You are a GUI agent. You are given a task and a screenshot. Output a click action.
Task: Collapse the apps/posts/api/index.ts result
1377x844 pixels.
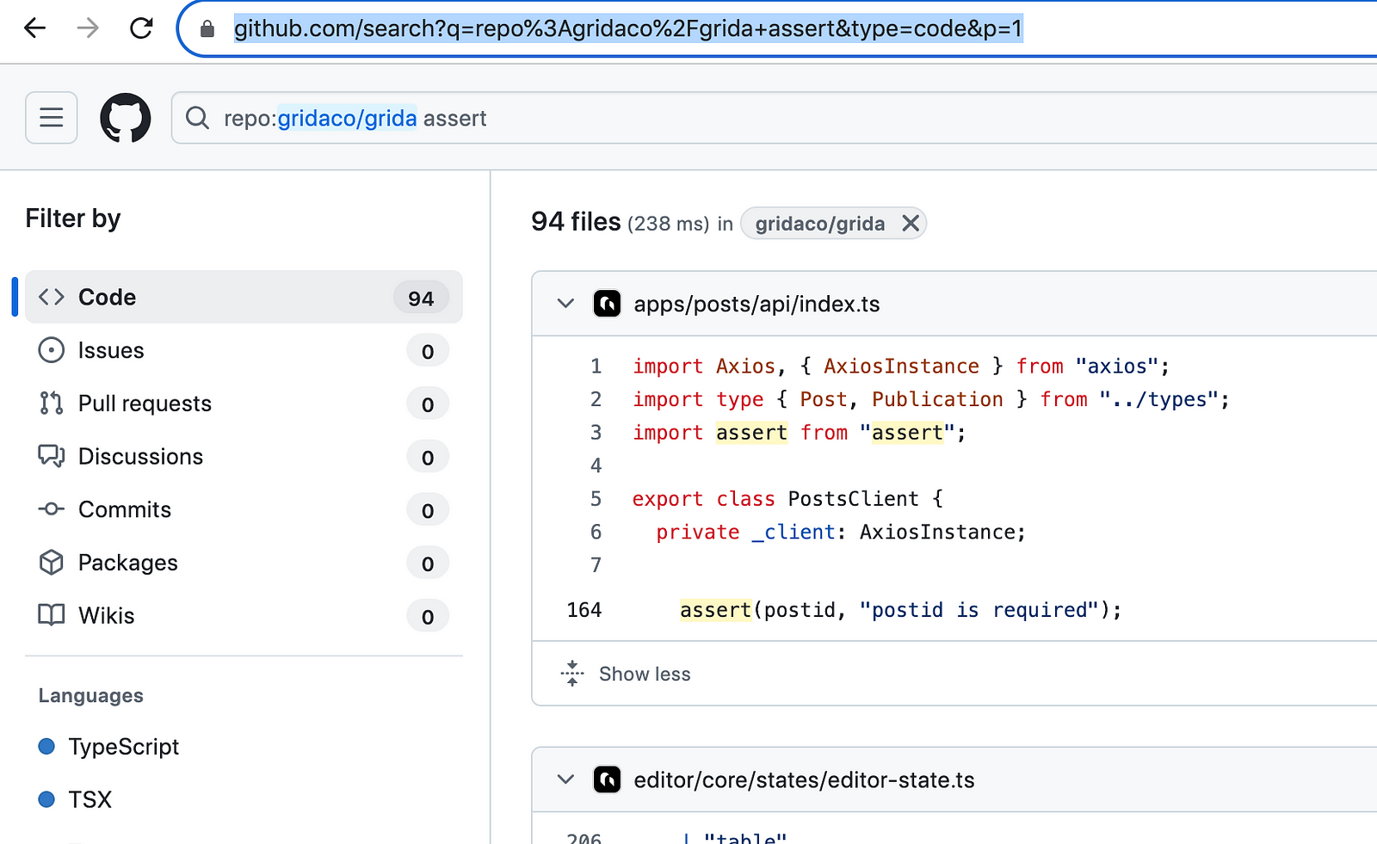point(565,304)
